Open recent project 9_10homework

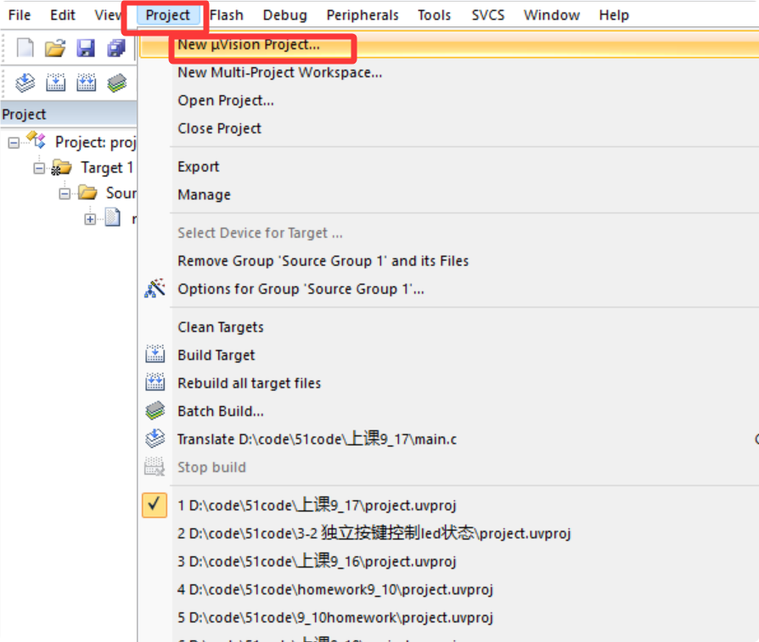[449, 617]
